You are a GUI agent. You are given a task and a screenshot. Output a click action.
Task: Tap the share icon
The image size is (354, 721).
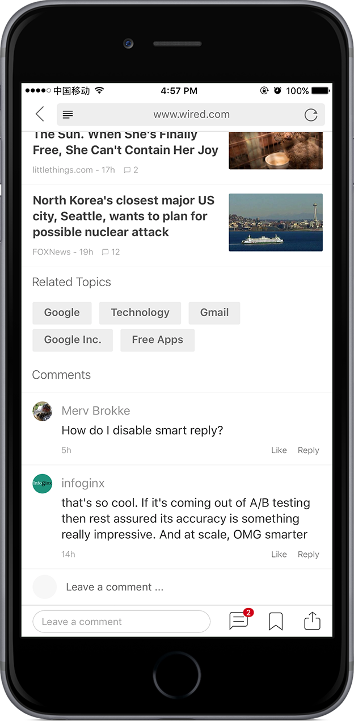tap(313, 621)
